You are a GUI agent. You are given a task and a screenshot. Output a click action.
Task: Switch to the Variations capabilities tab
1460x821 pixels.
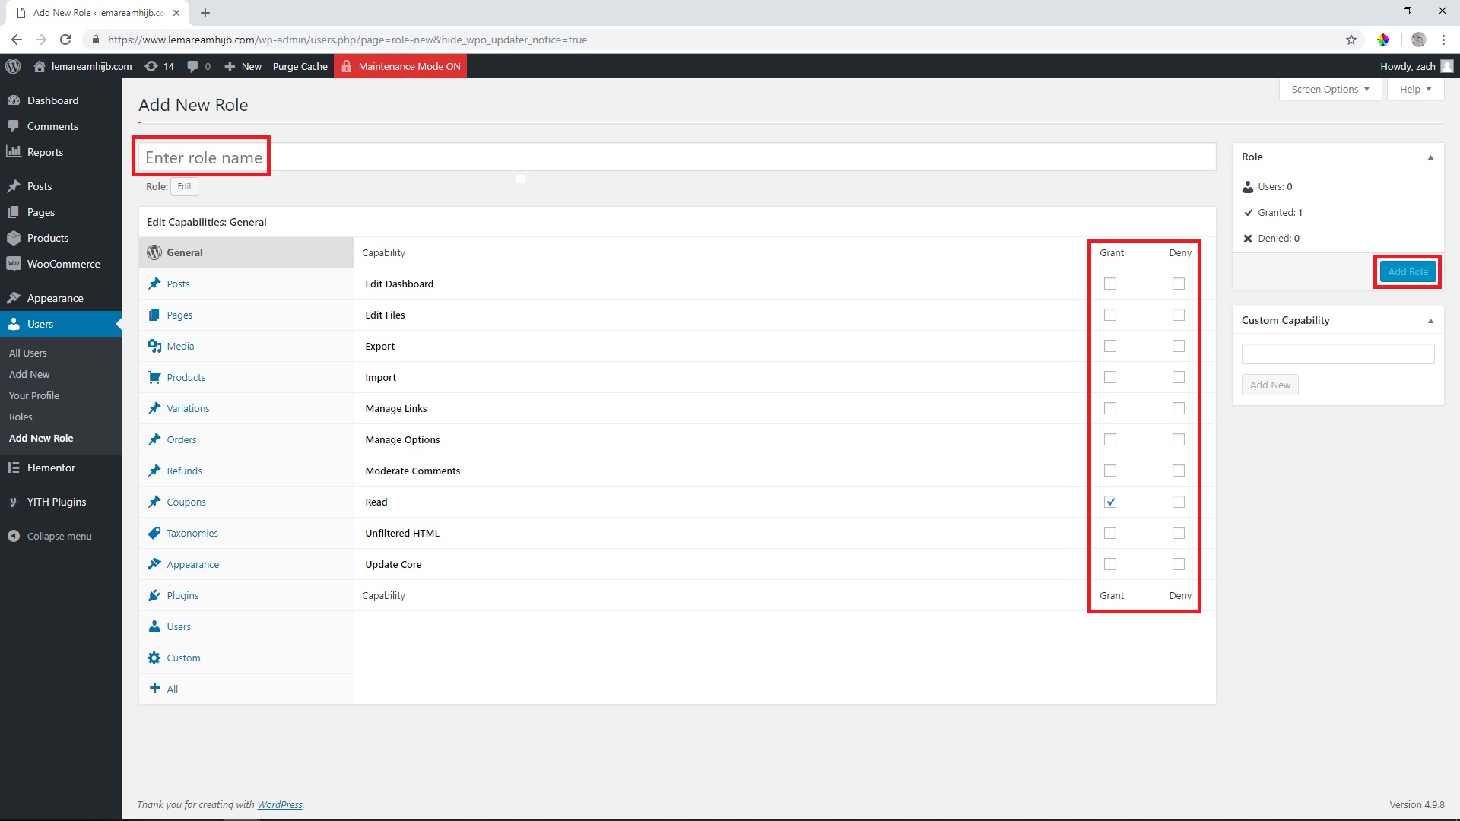click(x=246, y=408)
